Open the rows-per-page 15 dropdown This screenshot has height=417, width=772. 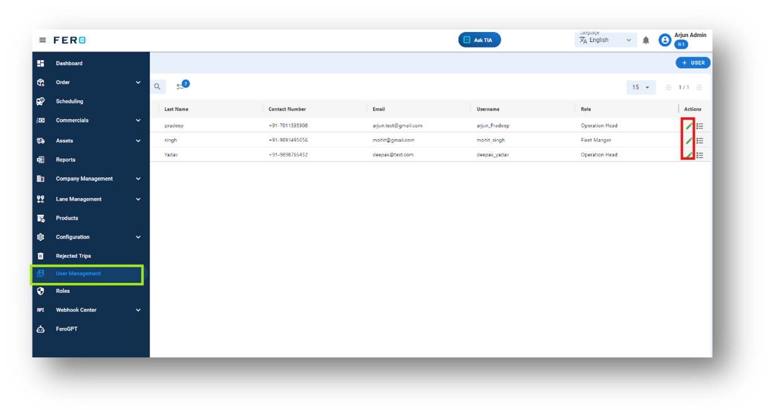(x=641, y=88)
